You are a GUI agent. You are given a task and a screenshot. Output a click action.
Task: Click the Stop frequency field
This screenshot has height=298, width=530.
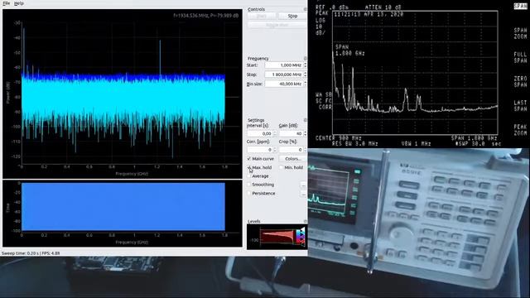(x=283, y=74)
